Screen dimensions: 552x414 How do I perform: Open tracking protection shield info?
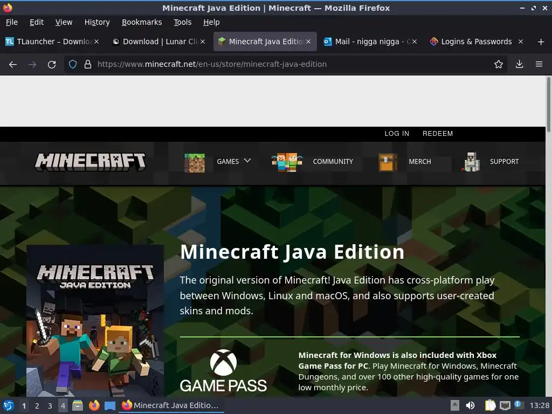click(73, 64)
